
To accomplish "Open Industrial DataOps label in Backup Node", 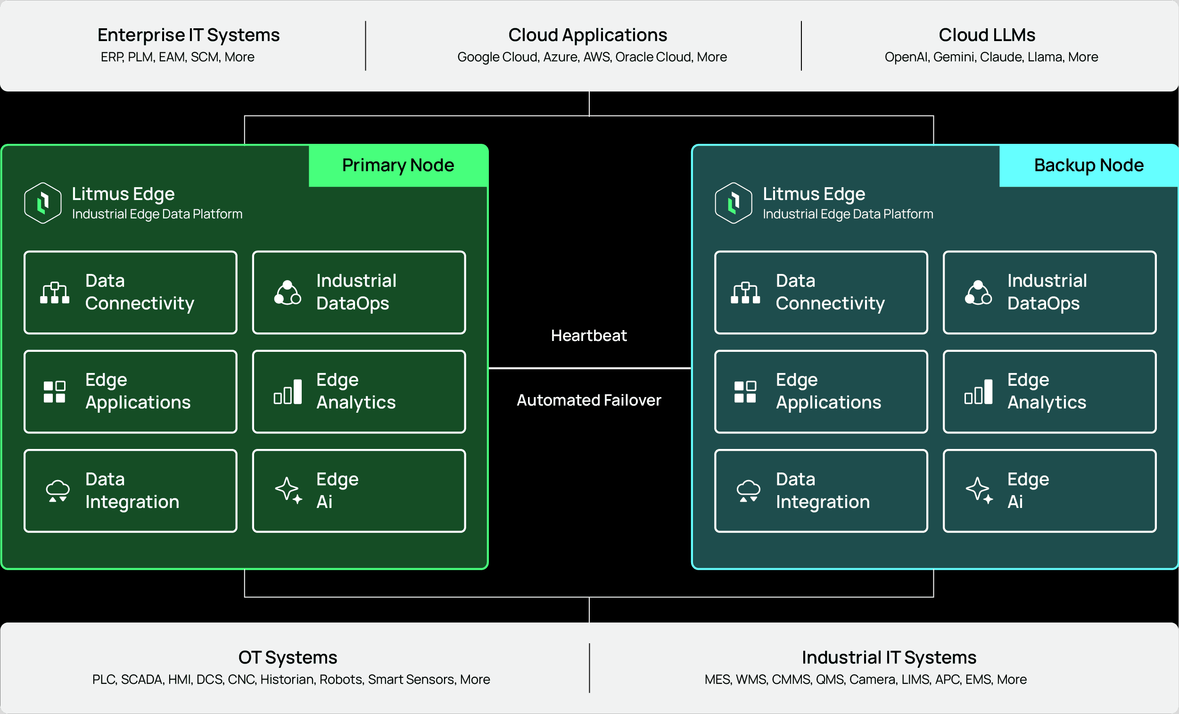I will [x=1047, y=292].
